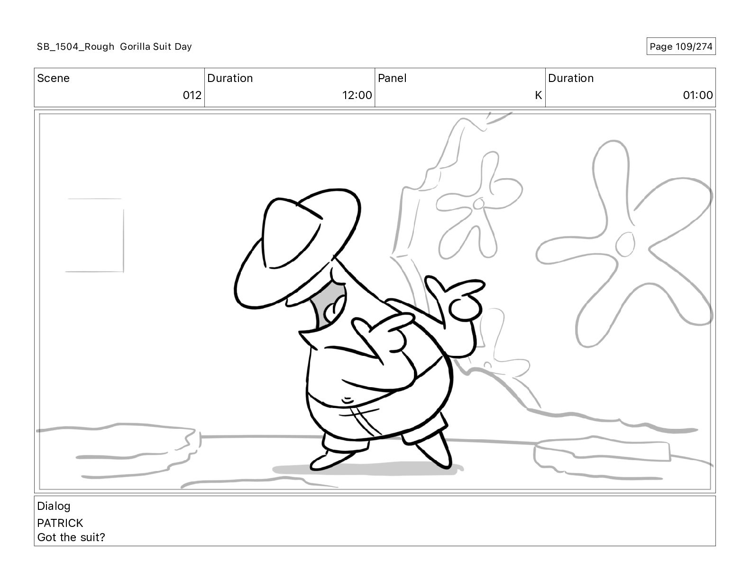Select the scene number '012'
This screenshot has height=580, width=751.
point(192,95)
